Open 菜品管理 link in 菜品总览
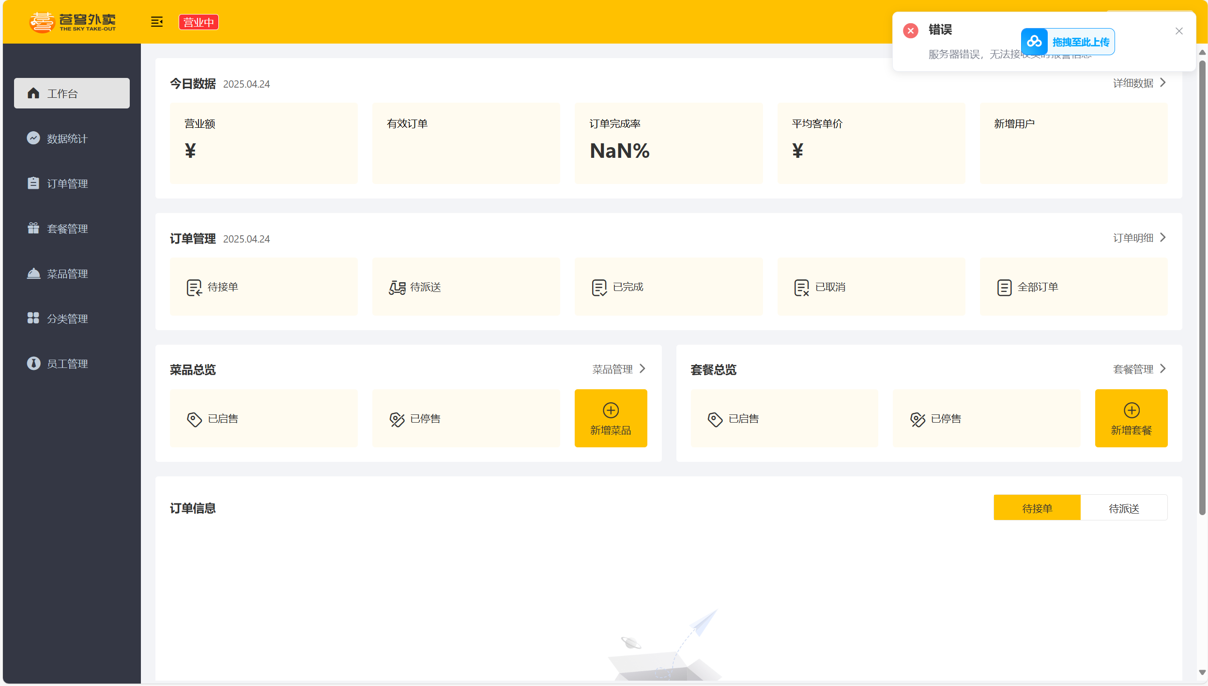The height and width of the screenshot is (686, 1208). pyautogui.click(x=618, y=369)
